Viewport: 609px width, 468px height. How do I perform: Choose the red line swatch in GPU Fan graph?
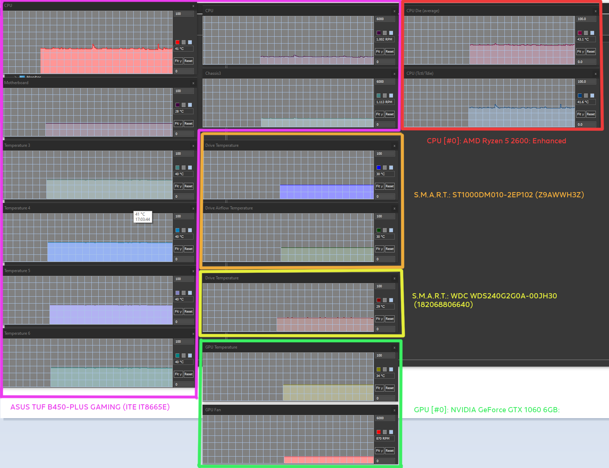pyautogui.click(x=378, y=432)
